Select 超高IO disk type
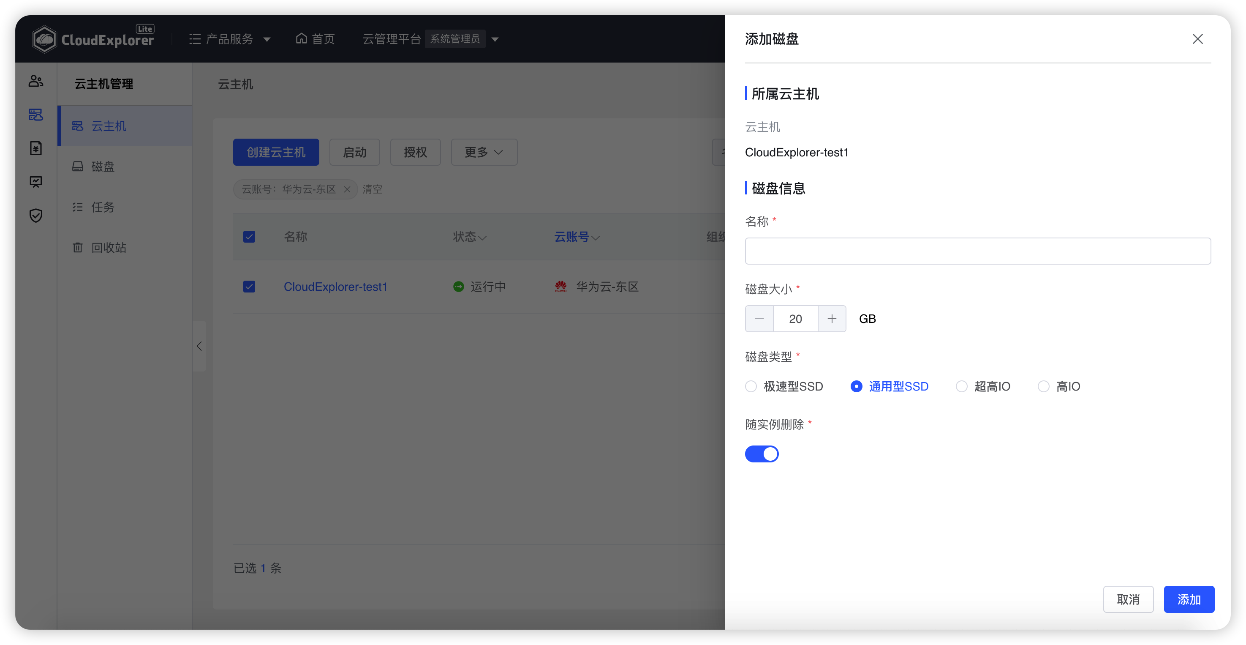1246x645 pixels. click(982, 386)
